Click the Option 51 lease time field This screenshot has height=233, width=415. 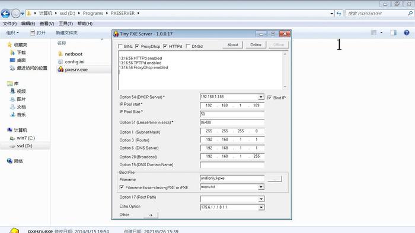pos(232,122)
